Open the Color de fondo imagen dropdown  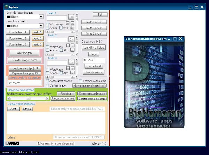[41, 17]
